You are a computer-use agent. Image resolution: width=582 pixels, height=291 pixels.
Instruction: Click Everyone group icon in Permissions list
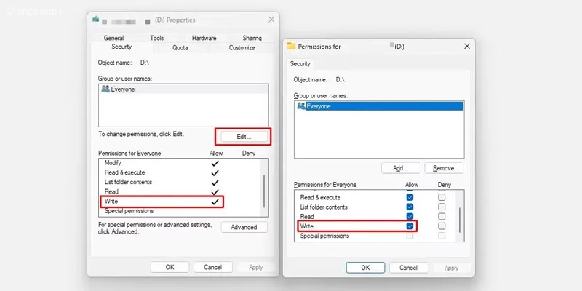tap(301, 106)
